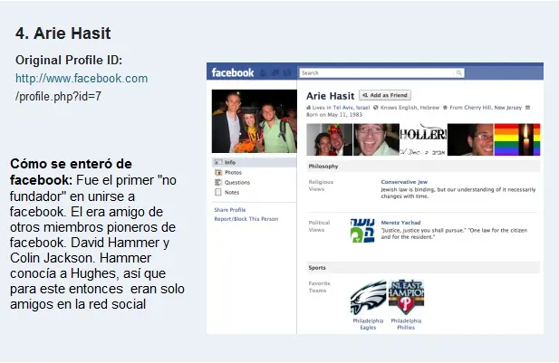The height and width of the screenshot is (363, 559).
Task: Click the Questions sidebar icon
Action: [218, 182]
